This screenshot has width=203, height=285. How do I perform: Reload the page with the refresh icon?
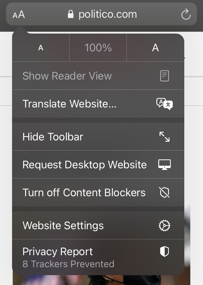point(186,14)
